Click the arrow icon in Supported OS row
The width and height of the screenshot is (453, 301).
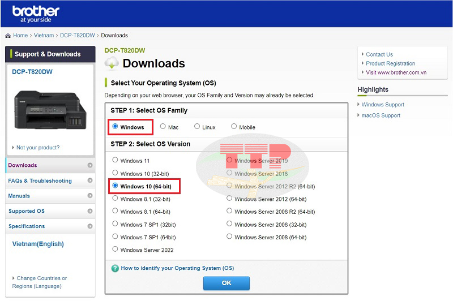[x=90, y=211]
